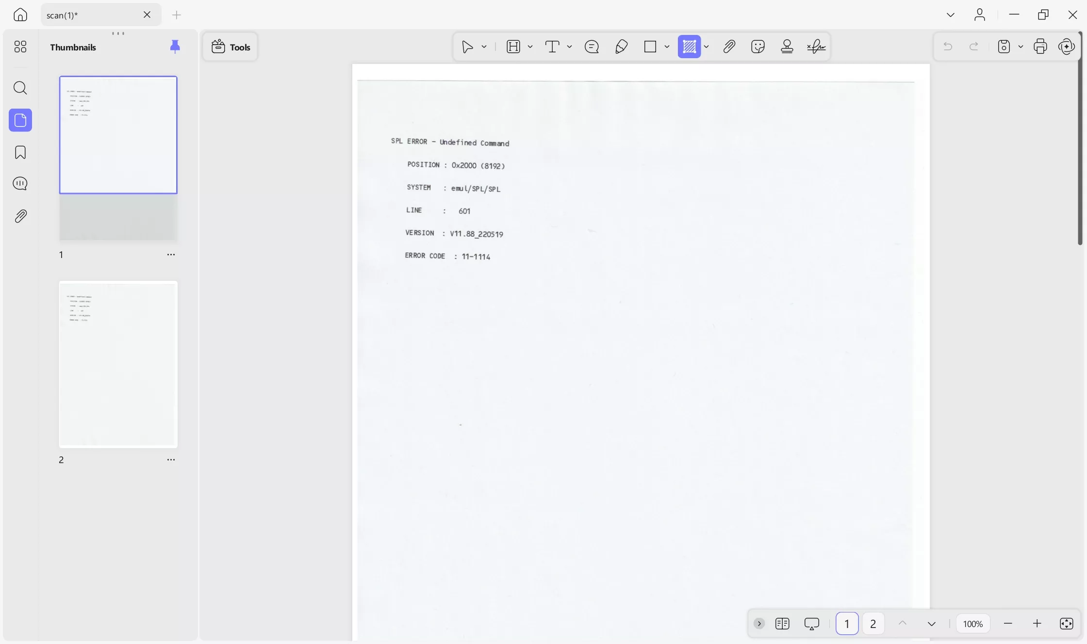Image resolution: width=1087 pixels, height=644 pixels.
Task: Unpin the Thumbnails panel
Action: tap(175, 47)
